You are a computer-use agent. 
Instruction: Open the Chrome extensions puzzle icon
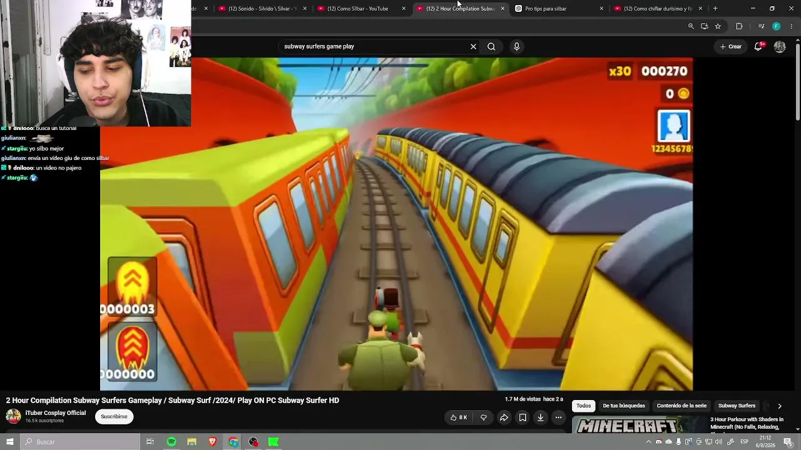(739, 26)
